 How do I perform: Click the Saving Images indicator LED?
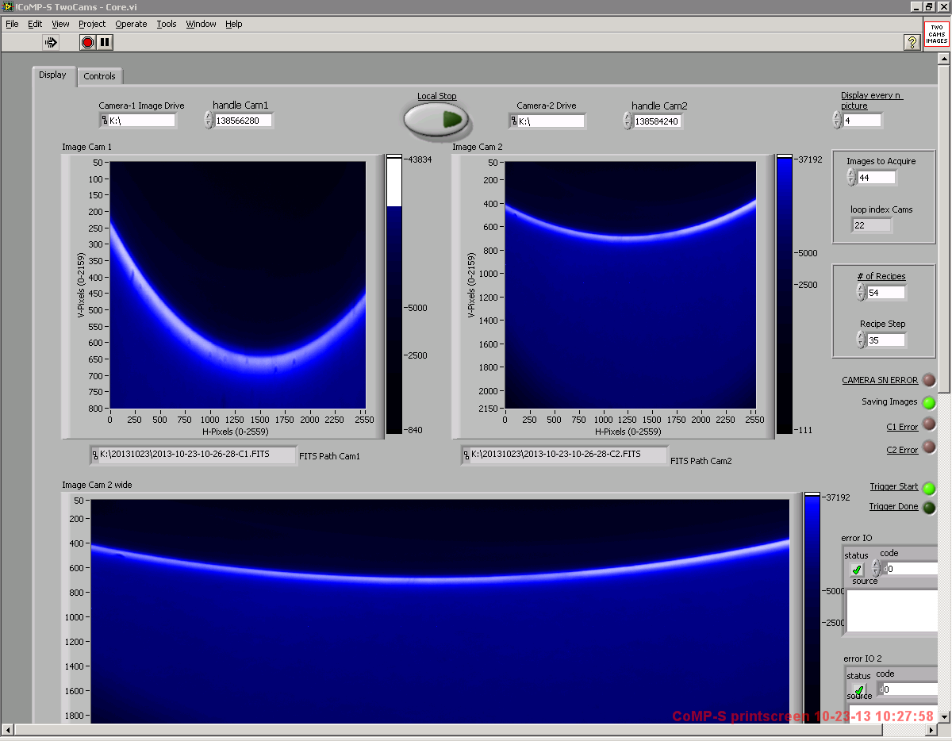tap(929, 402)
